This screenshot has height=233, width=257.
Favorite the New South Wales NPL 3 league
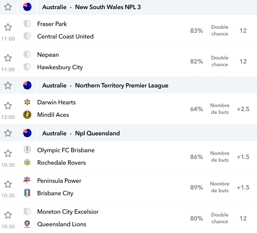coord(8,7)
